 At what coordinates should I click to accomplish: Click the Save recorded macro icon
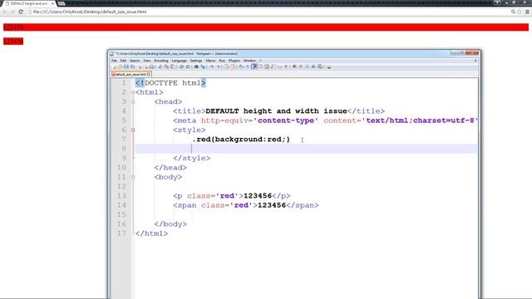pos(320,66)
